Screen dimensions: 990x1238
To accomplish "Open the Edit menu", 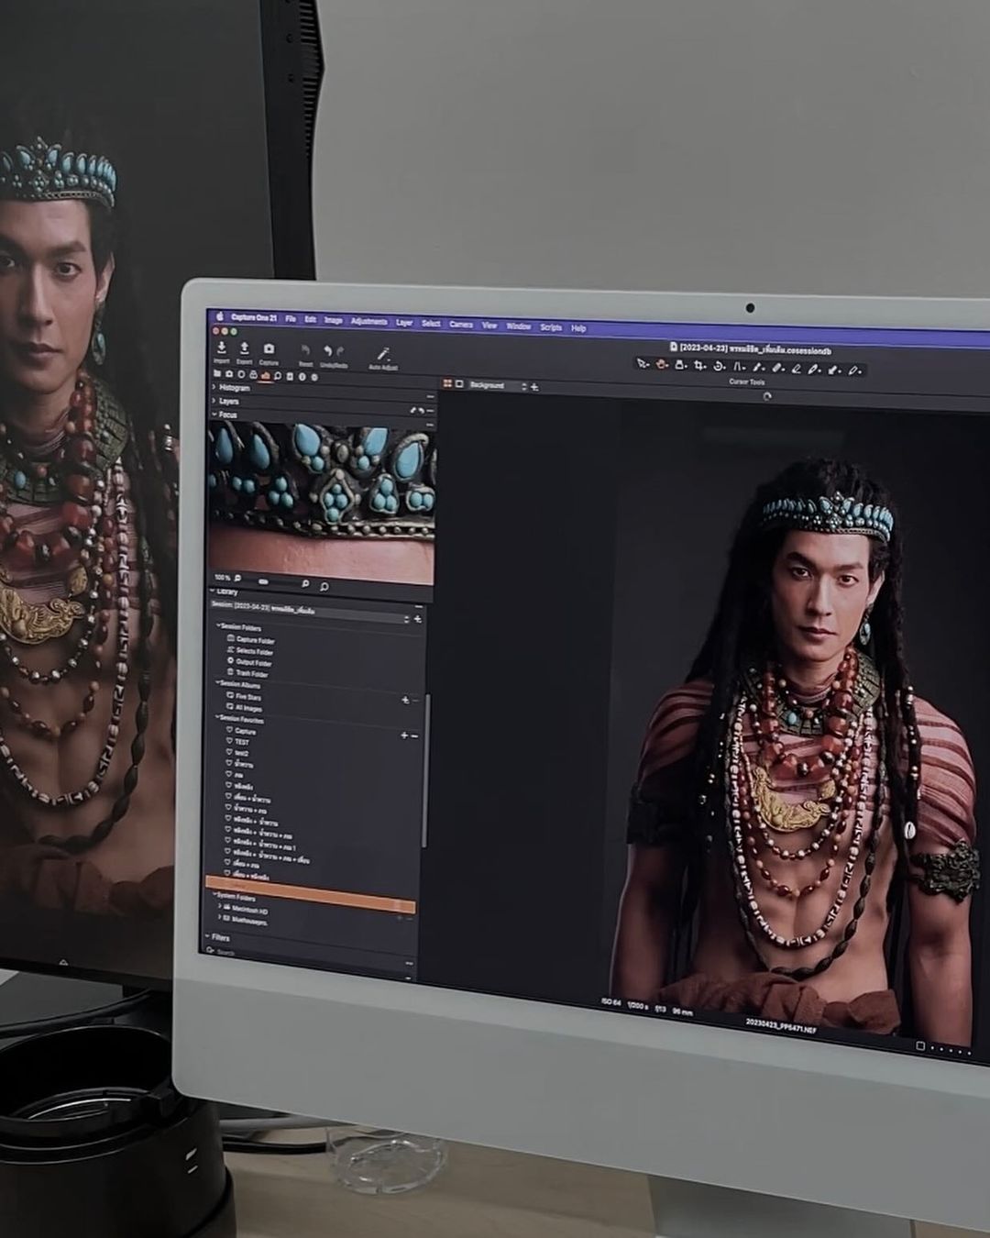I will [311, 319].
